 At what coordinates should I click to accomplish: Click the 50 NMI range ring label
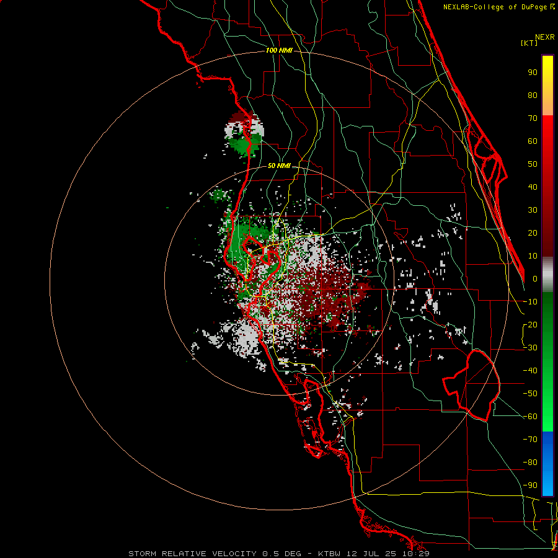coord(278,166)
